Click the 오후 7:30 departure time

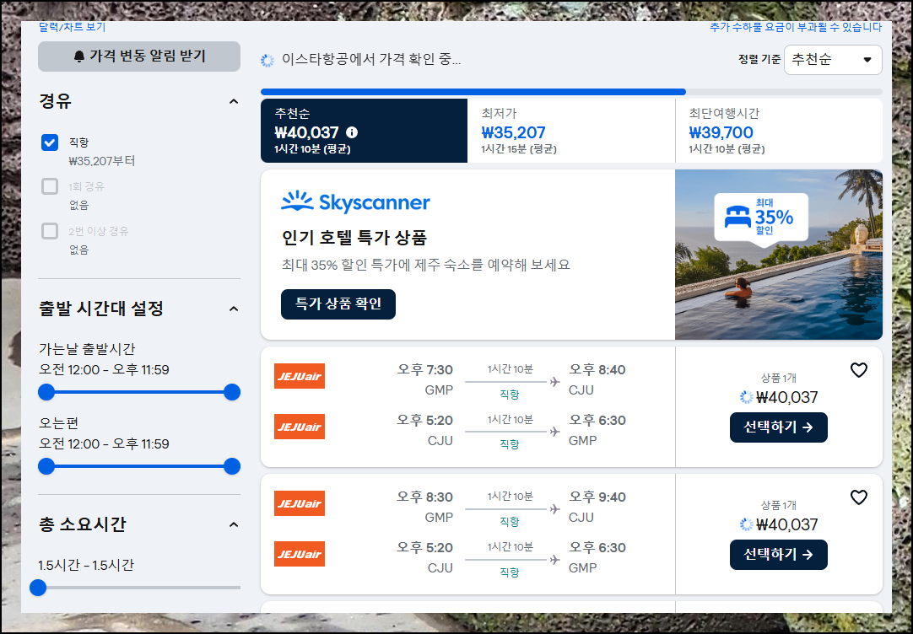tap(425, 370)
